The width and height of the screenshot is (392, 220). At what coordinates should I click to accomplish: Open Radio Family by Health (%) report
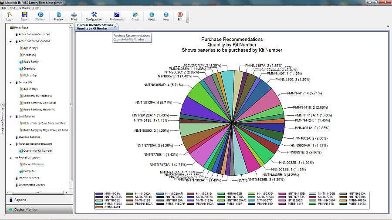(x=37, y=110)
